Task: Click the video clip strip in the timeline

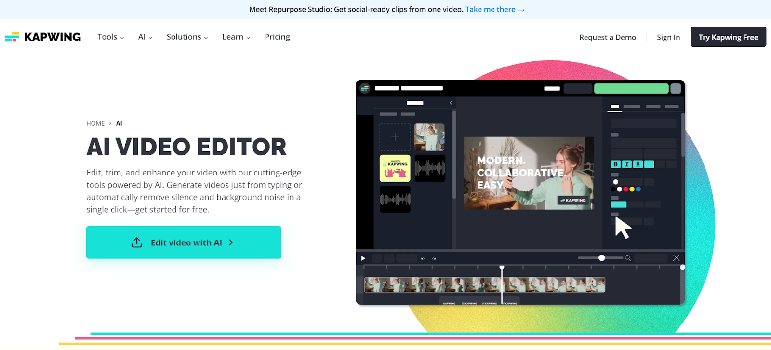Action: pos(485,285)
